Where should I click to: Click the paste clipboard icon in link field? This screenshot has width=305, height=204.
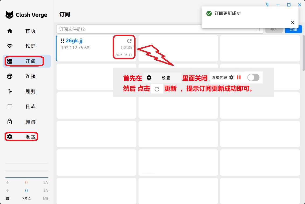258,29
